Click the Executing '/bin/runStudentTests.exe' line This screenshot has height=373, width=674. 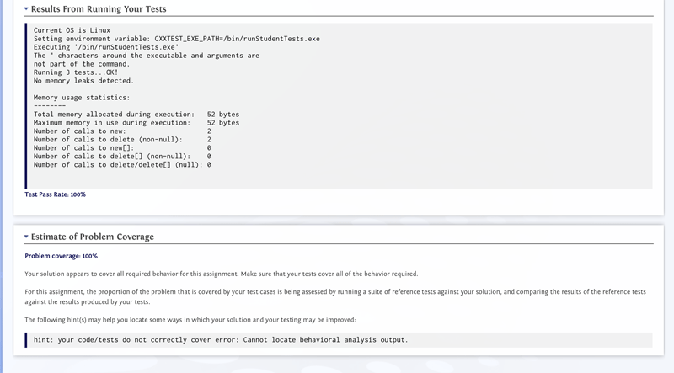(x=106, y=47)
